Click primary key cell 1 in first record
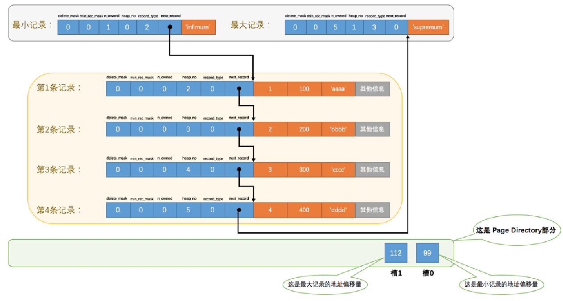 pyautogui.click(x=270, y=89)
